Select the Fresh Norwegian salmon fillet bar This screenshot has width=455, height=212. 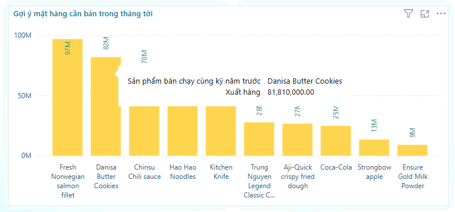pos(67,98)
